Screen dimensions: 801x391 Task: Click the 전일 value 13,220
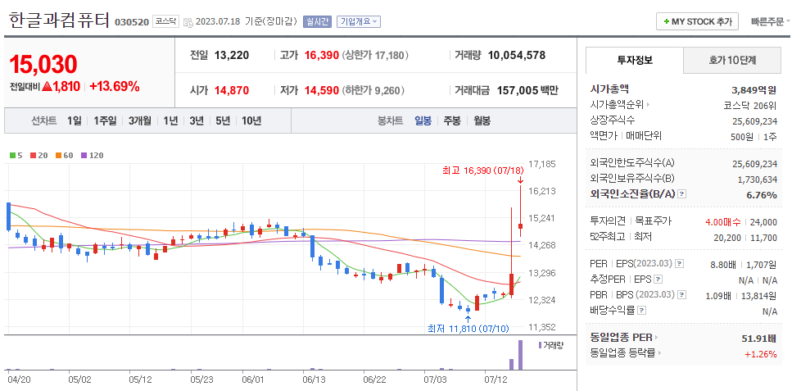232,55
